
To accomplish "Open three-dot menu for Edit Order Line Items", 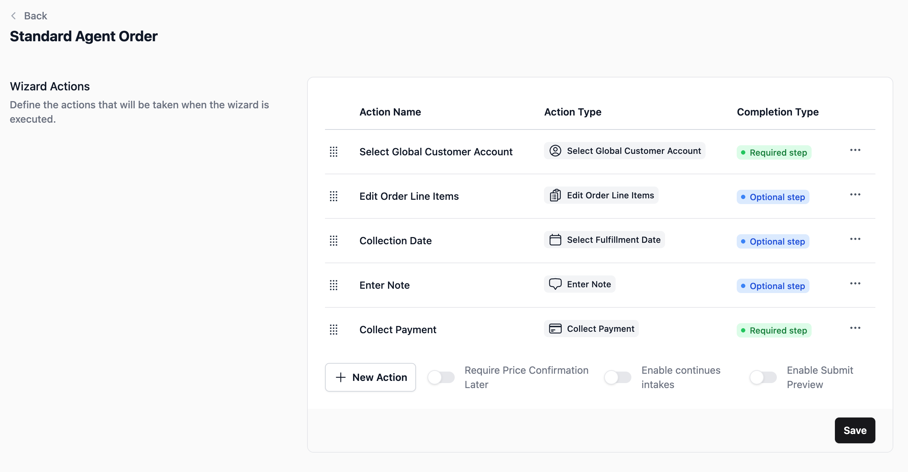I will pyautogui.click(x=855, y=195).
